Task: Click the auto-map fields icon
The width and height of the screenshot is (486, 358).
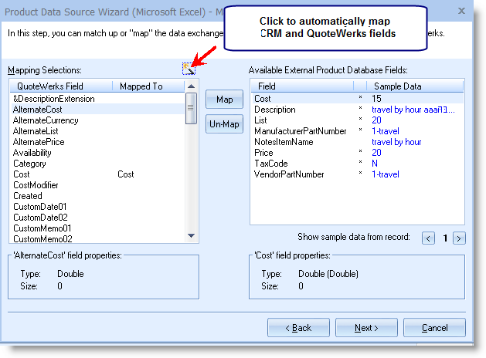Action: click(189, 70)
